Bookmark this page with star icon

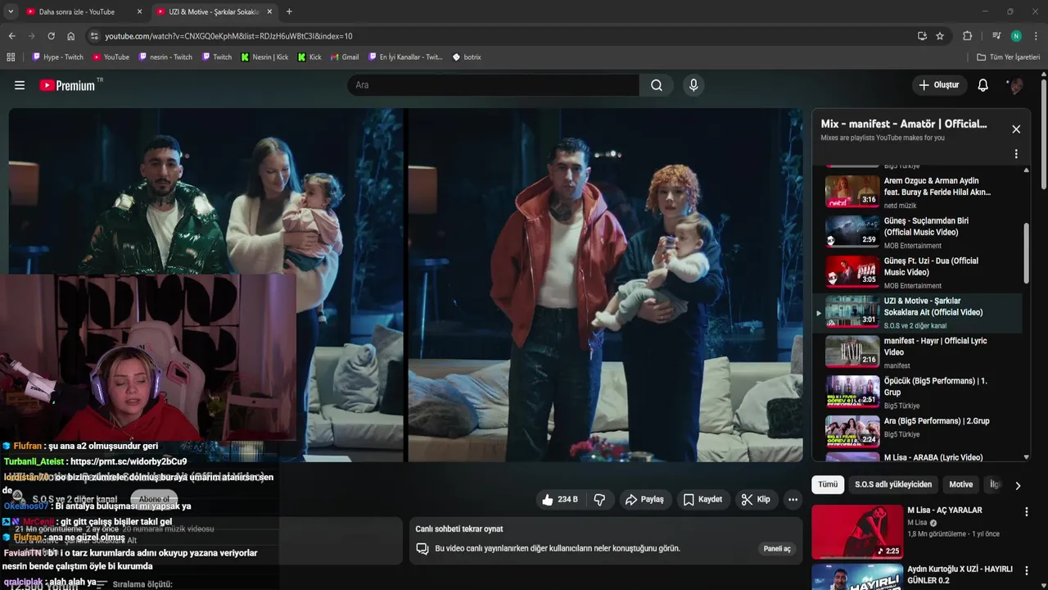(x=940, y=36)
